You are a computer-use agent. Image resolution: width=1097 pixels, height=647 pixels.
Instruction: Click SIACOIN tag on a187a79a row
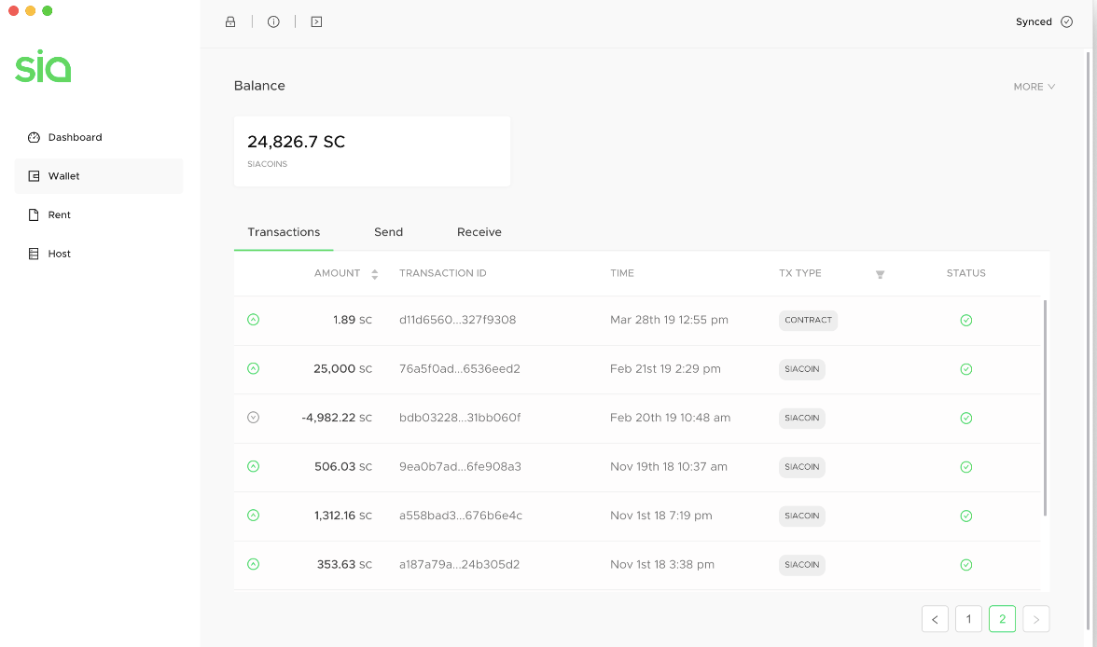(x=802, y=565)
